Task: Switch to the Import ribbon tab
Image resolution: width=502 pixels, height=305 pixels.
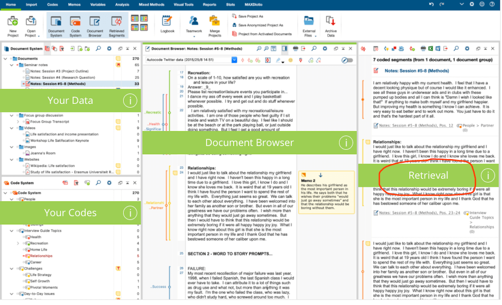Action: (31, 5)
